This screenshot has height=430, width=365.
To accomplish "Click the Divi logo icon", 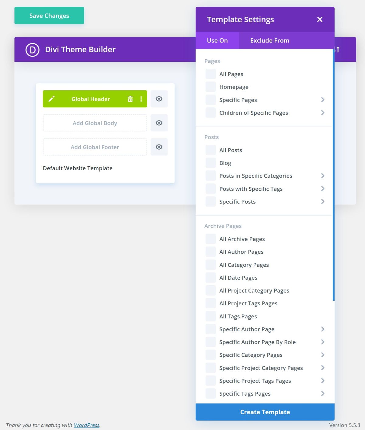I will click(33, 50).
